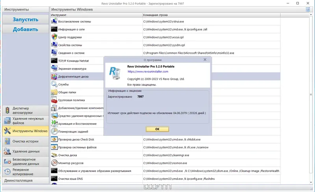The height and width of the screenshot is (192, 315).
Task: Open Диспетчер автозагрузки from sidebar
Action: tap(26, 111)
